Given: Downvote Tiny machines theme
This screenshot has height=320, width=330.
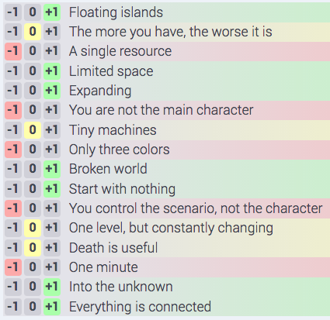Looking at the screenshot, I should 13,130.
